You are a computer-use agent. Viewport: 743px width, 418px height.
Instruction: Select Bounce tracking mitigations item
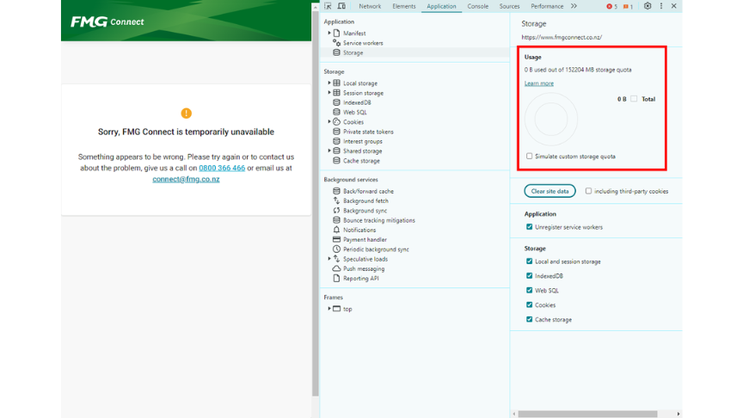point(379,220)
